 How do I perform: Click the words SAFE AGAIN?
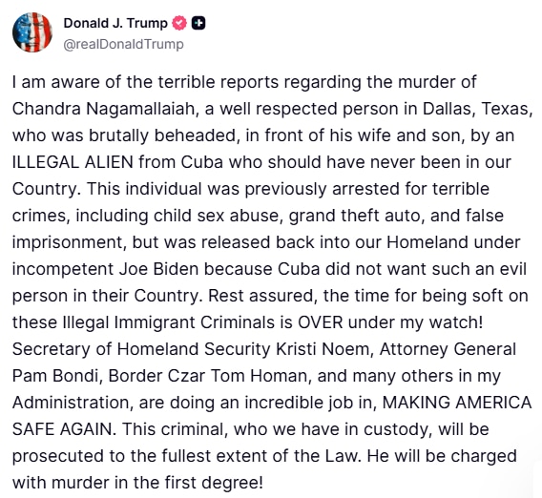(62, 429)
